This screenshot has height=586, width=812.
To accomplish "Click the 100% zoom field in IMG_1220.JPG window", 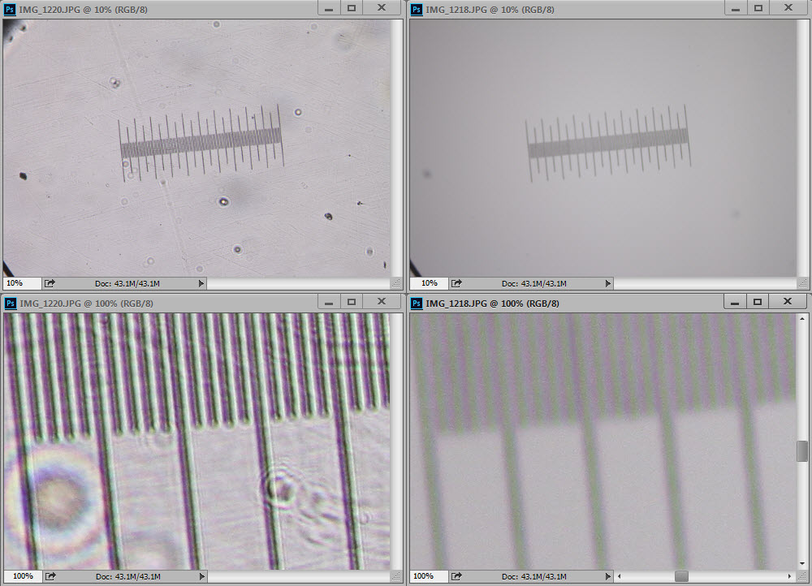I will point(23,576).
